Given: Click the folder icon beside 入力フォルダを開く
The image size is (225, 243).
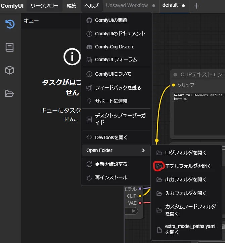Looking at the screenshot, I should pyautogui.click(x=159, y=193).
